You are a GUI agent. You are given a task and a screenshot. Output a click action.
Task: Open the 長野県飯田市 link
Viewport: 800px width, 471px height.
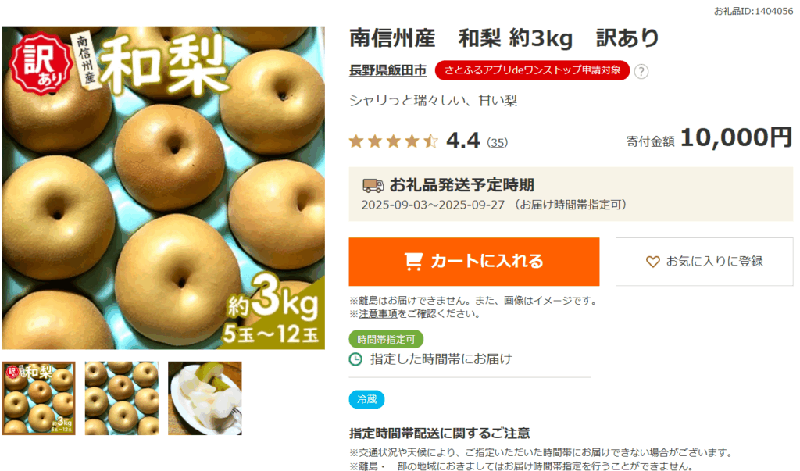click(x=387, y=70)
